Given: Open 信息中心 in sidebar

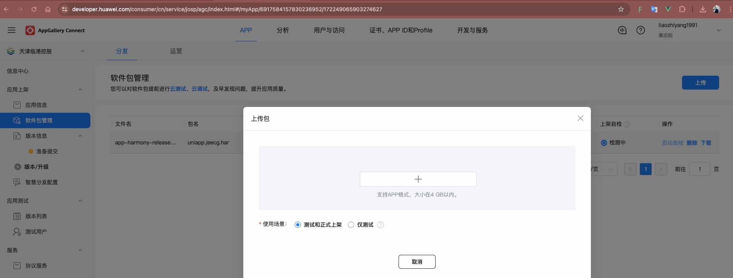Looking at the screenshot, I should (x=18, y=71).
